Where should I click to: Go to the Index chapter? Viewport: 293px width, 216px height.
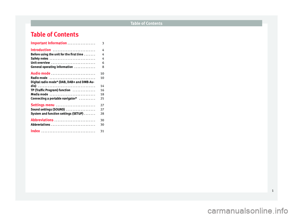point(35,131)
